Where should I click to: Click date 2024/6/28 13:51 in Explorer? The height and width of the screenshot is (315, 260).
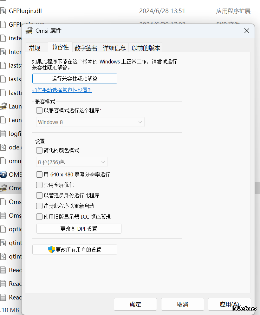point(162,11)
